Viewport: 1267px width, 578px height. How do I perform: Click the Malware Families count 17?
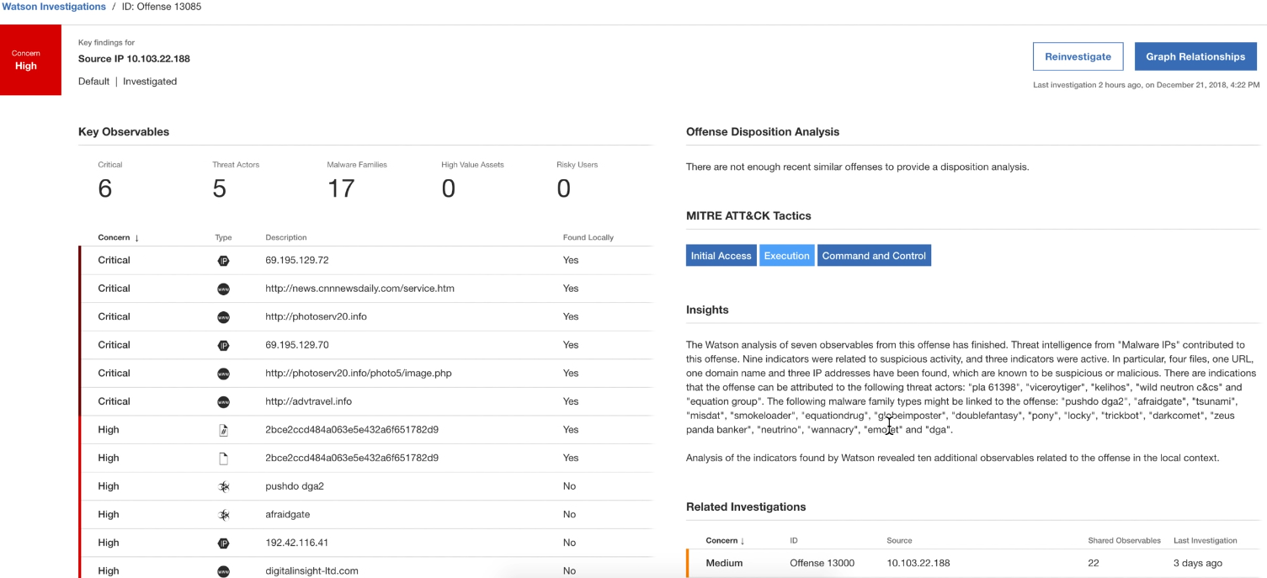[341, 188]
